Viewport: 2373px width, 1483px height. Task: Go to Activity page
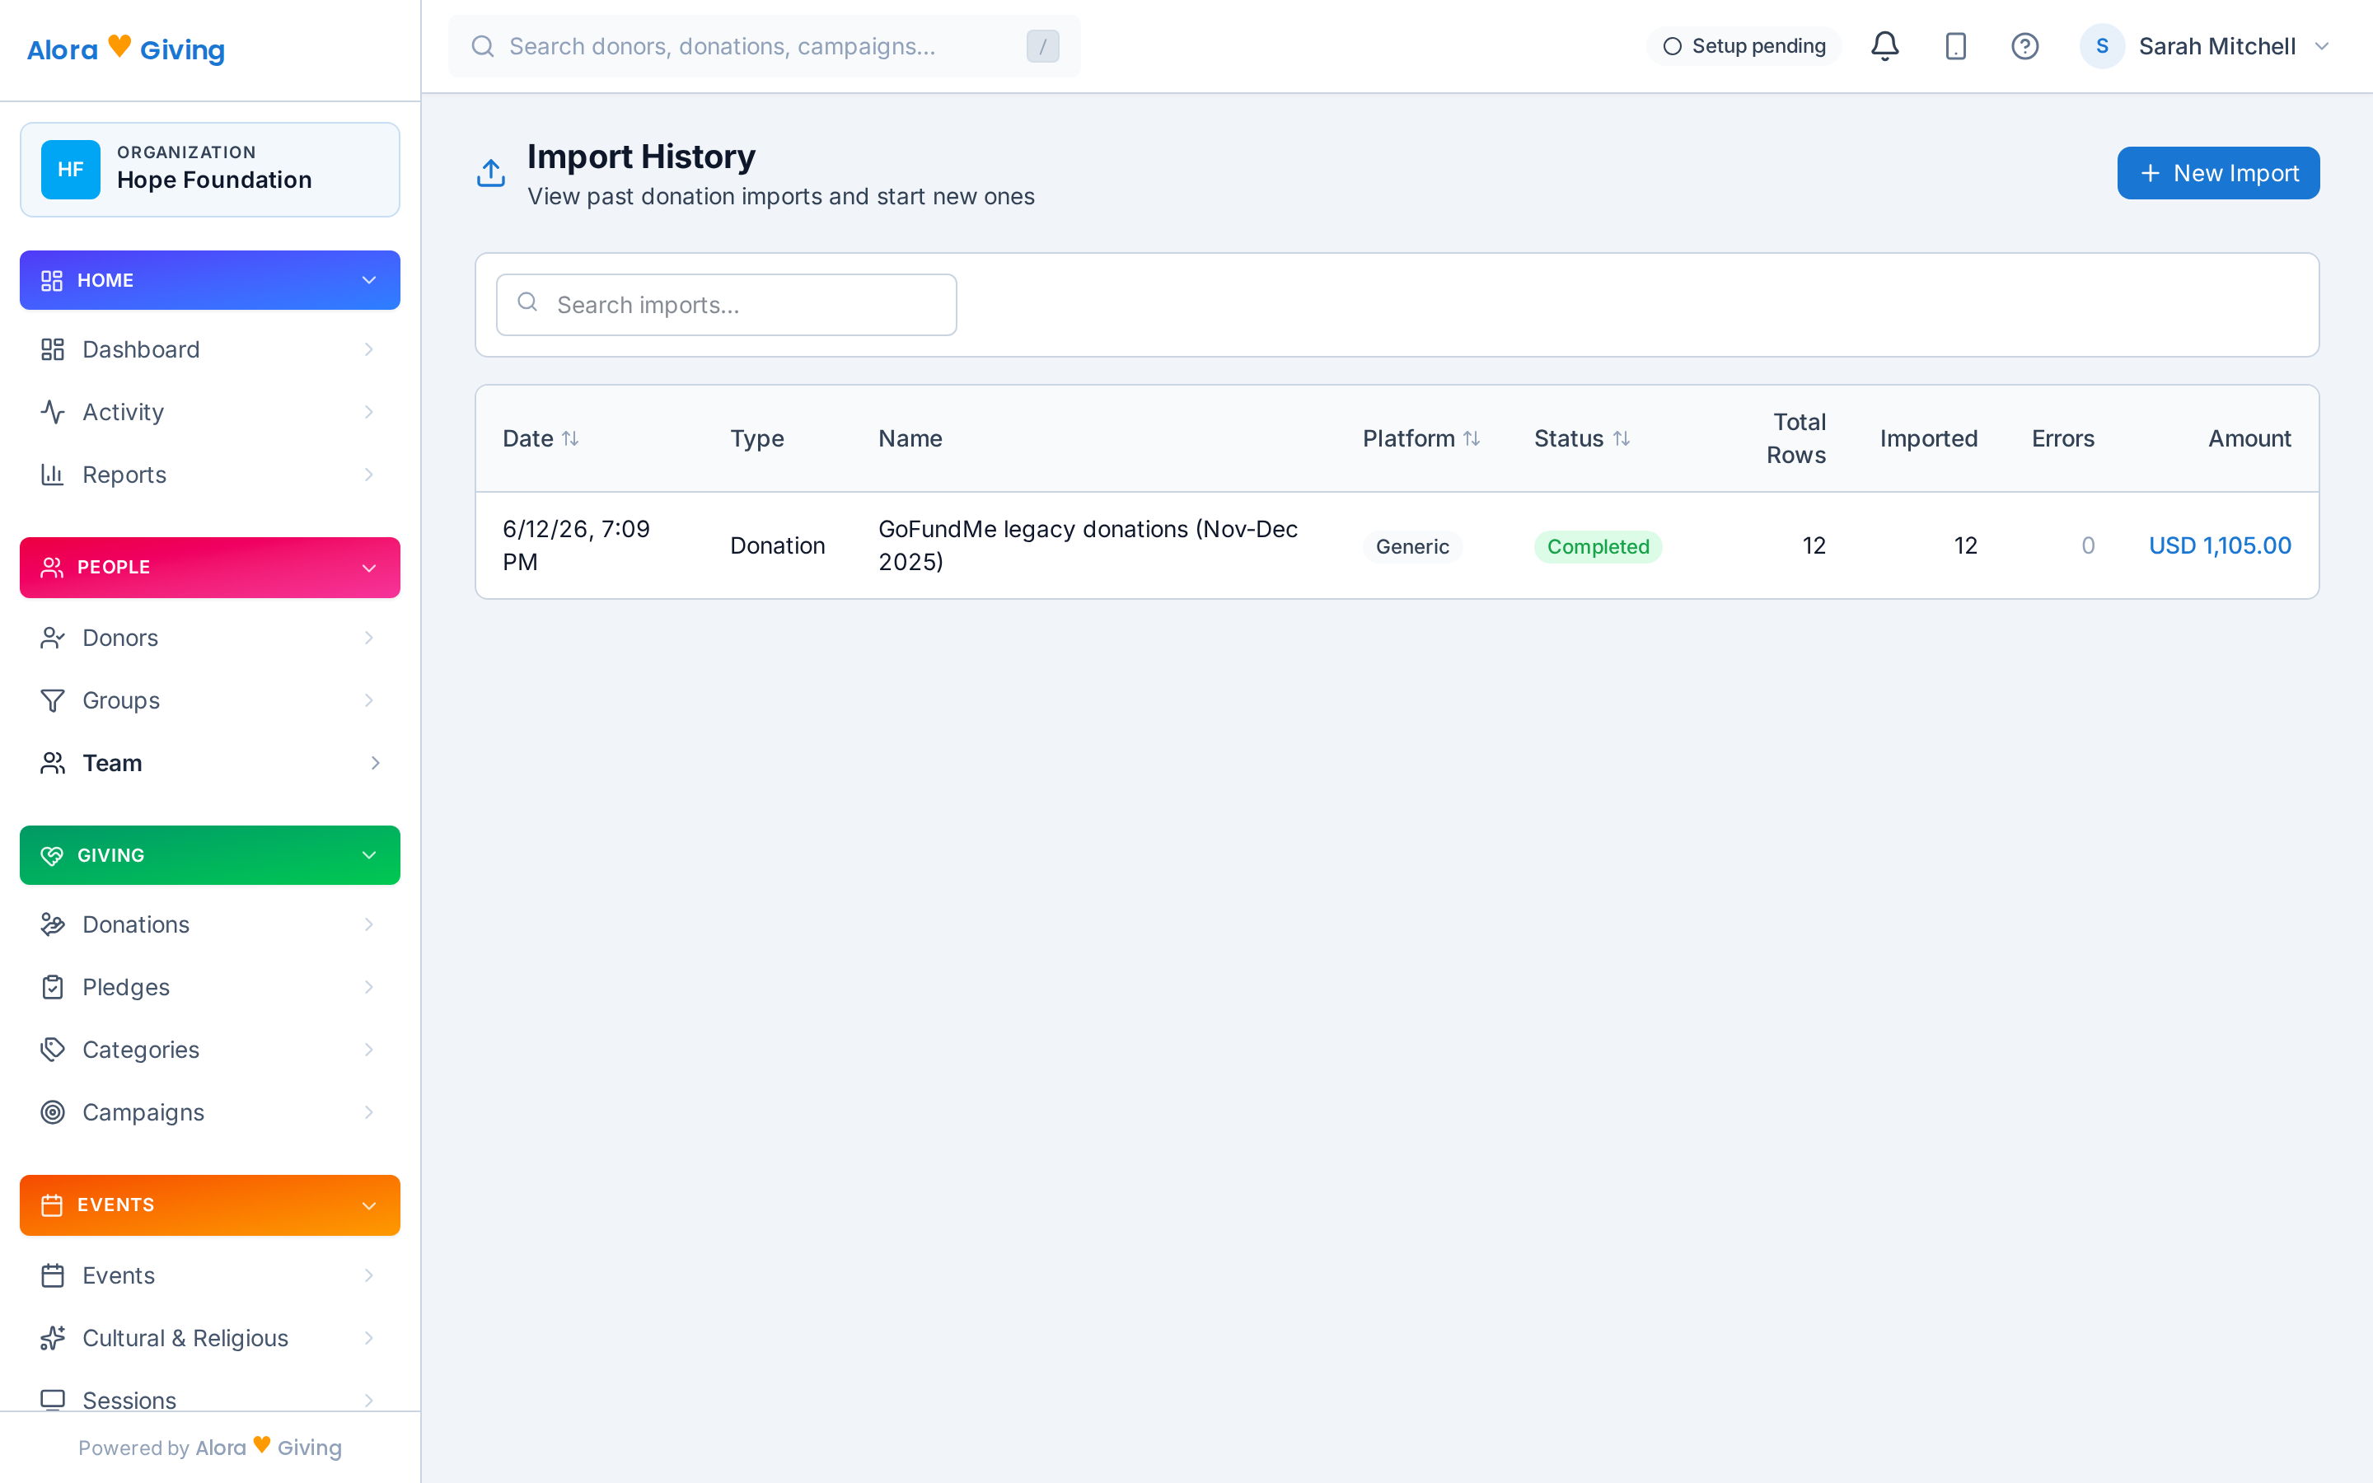click(x=210, y=412)
